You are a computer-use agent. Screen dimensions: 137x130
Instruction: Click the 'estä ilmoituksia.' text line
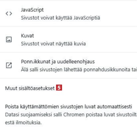(23, 122)
